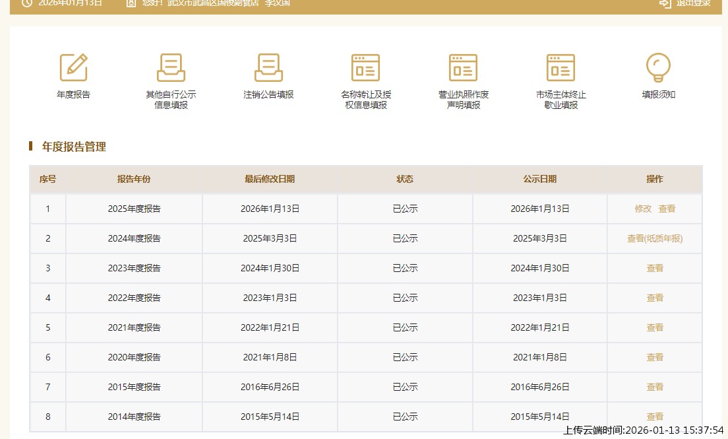The image size is (728, 439).
Task: Open 查看(纸质年报) for the 2024 report
Action: tap(655, 238)
